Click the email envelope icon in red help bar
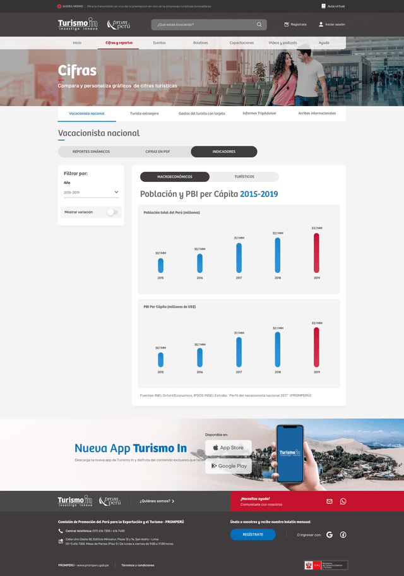The image size is (404, 576). point(330,501)
